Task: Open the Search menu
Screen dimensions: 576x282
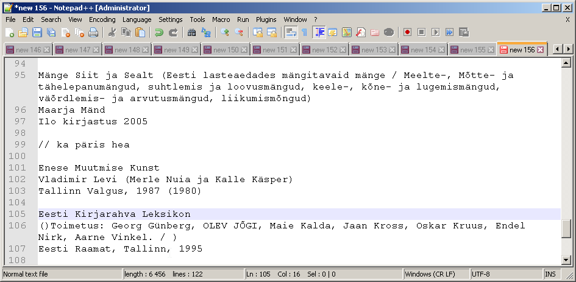Action: [x=51, y=19]
